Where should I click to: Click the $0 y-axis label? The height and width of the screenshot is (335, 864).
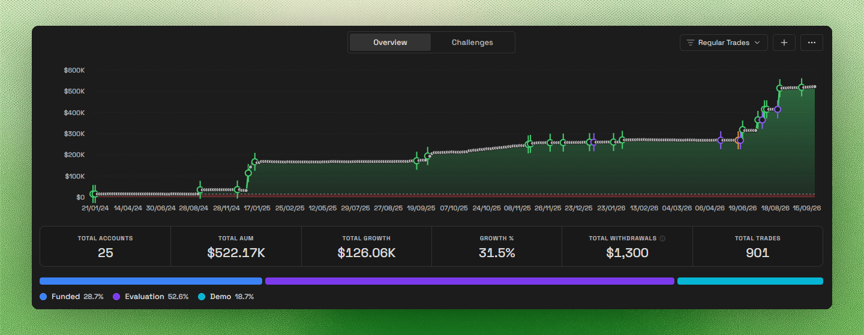(x=80, y=197)
